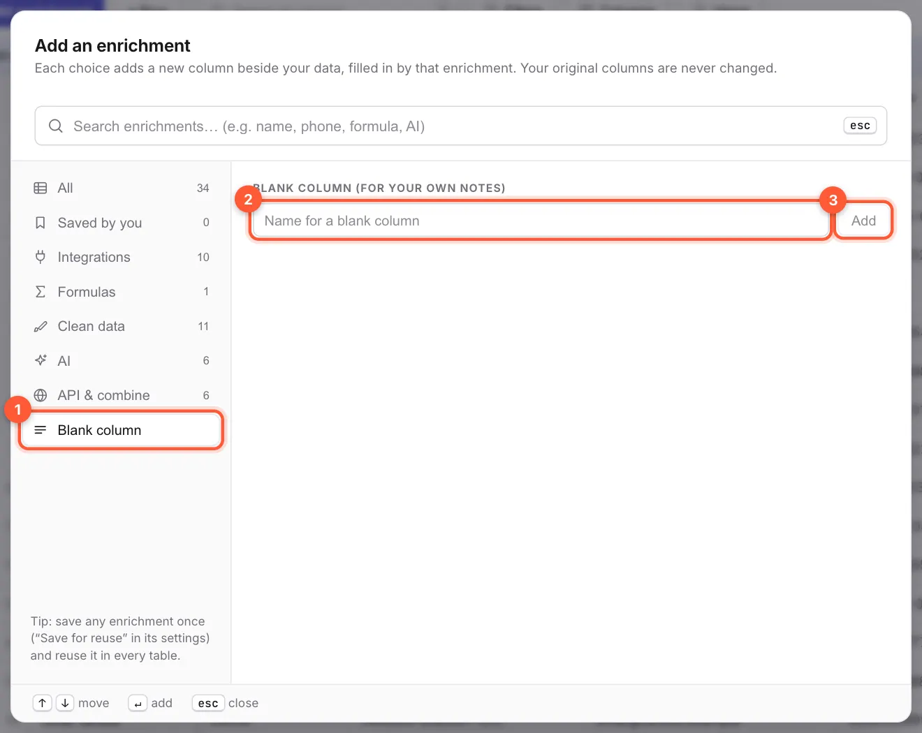
Task: Click the Blank column lines icon
Action: 41,430
